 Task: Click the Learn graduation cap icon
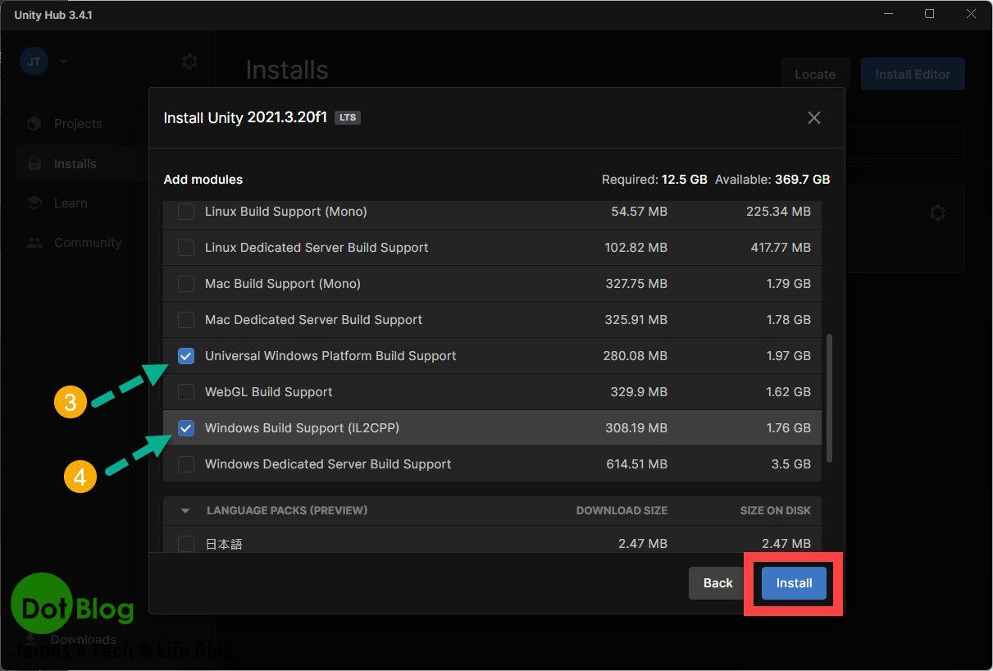(34, 203)
